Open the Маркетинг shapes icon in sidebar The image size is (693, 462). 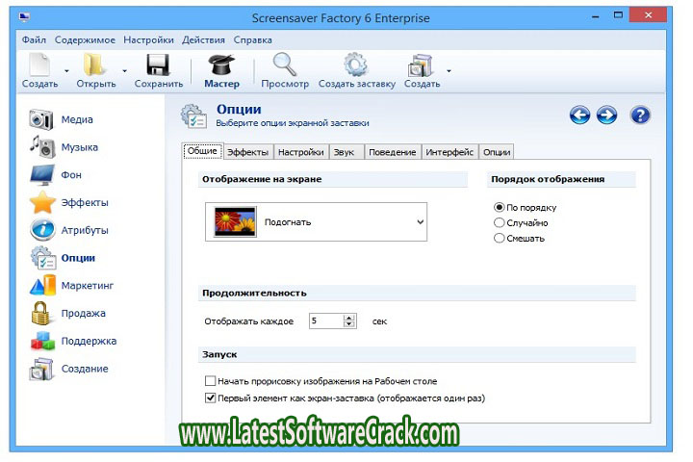[42, 285]
